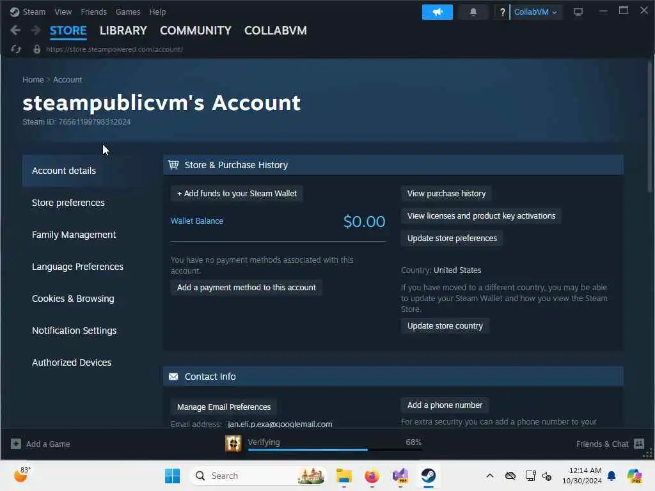
Task: Click Update store country button
Action: point(445,325)
